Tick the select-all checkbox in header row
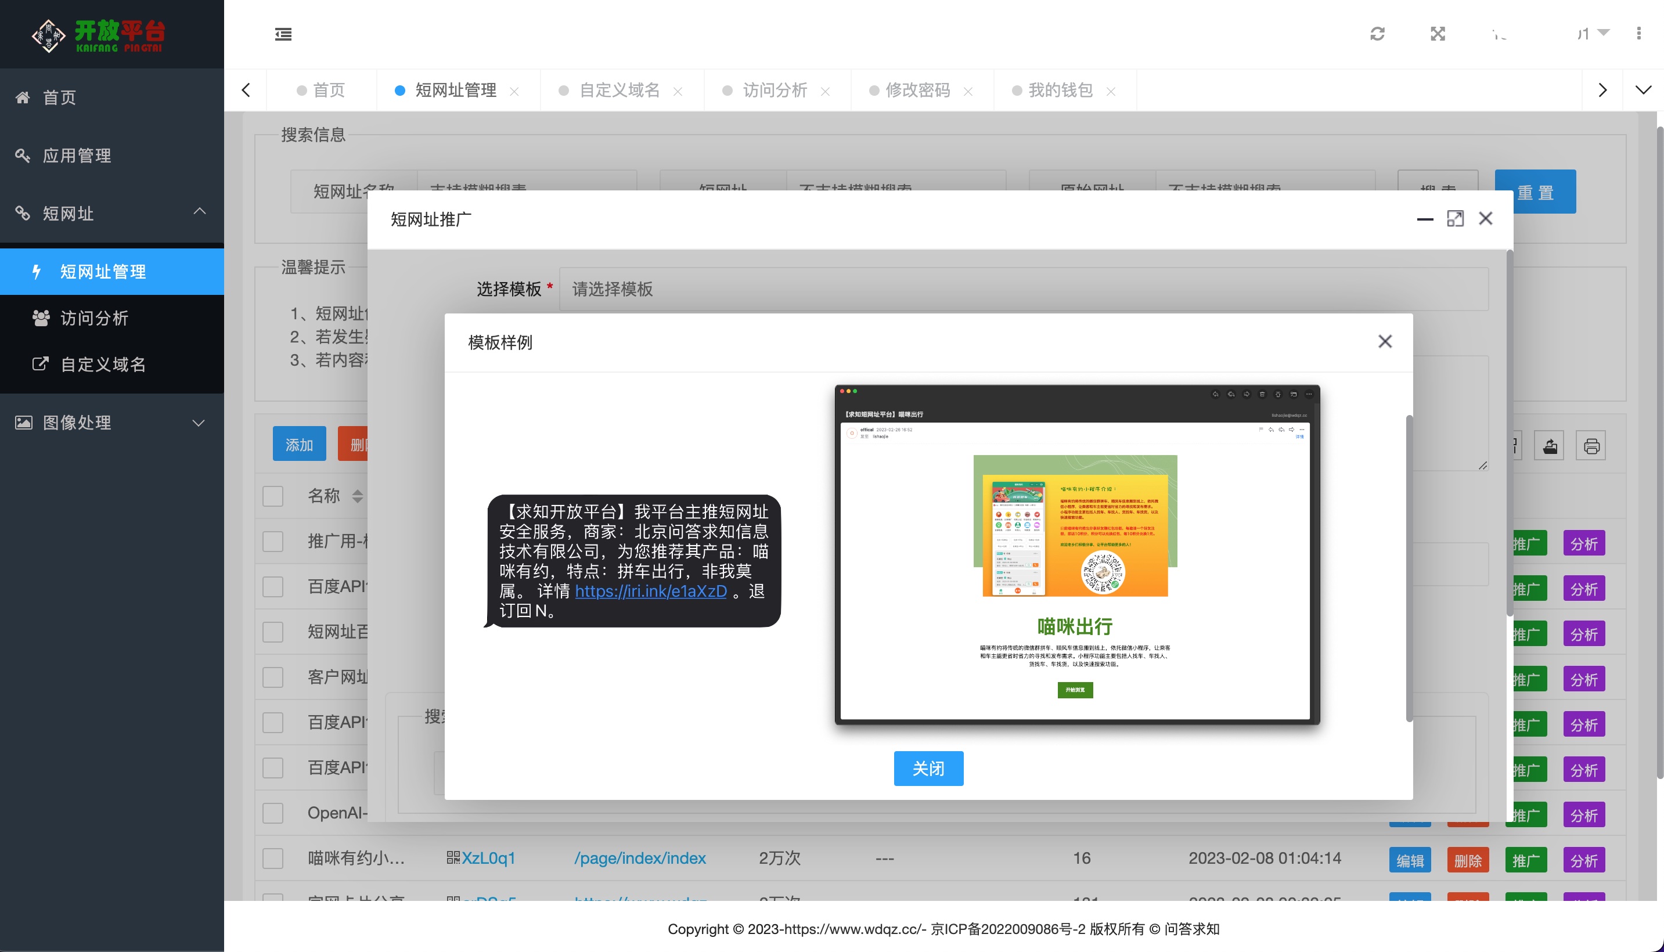 coord(273,496)
